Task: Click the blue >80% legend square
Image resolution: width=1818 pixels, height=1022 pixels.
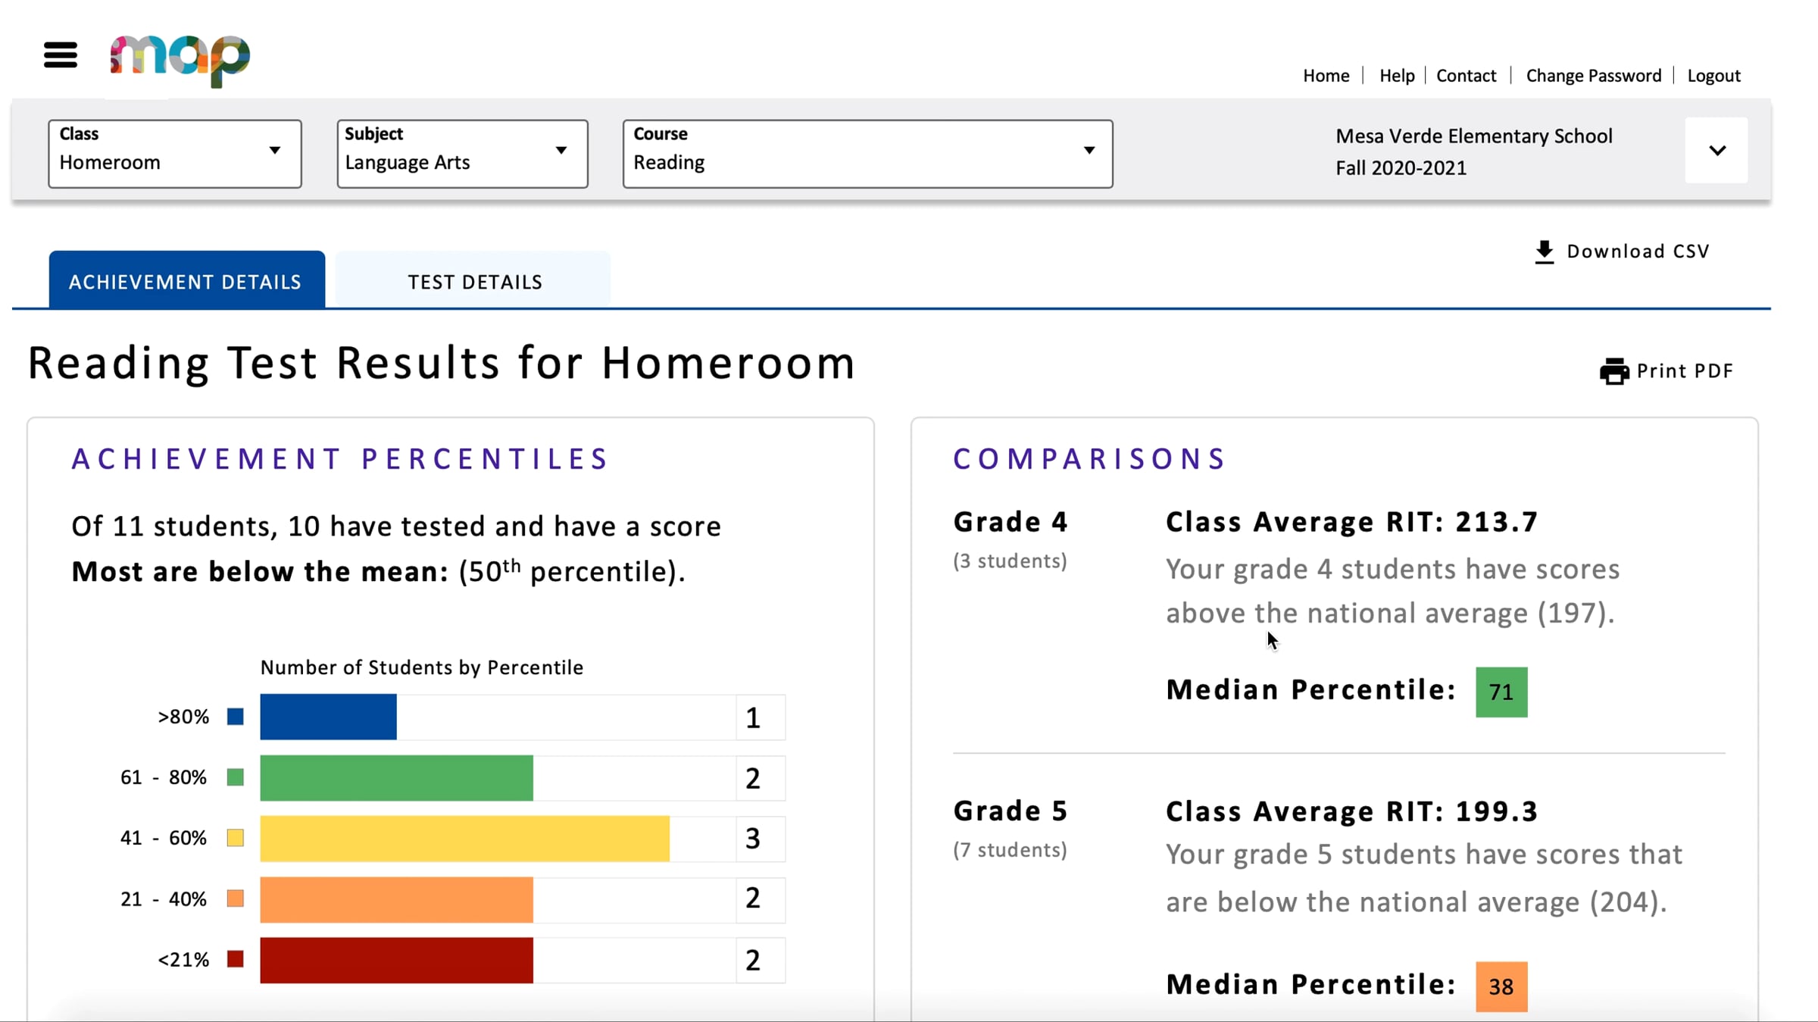Action: tap(236, 717)
